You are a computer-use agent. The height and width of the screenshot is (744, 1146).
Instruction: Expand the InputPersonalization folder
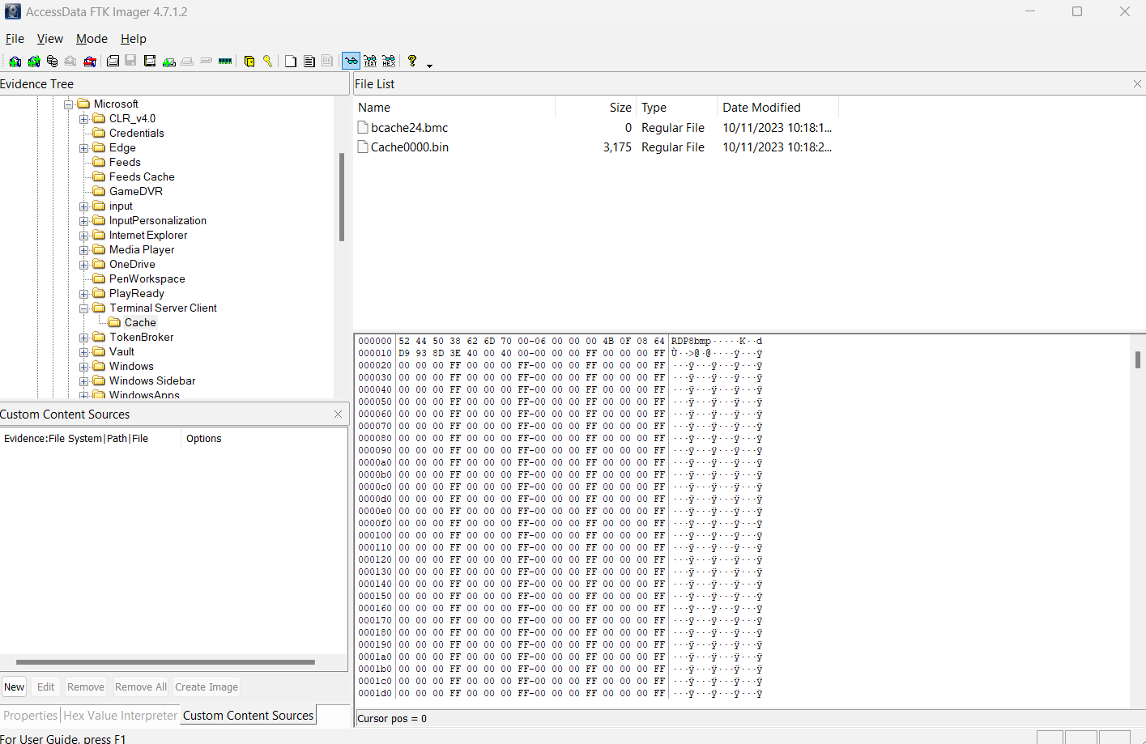84,221
